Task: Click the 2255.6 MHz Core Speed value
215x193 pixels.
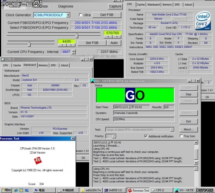Action: [157, 59]
